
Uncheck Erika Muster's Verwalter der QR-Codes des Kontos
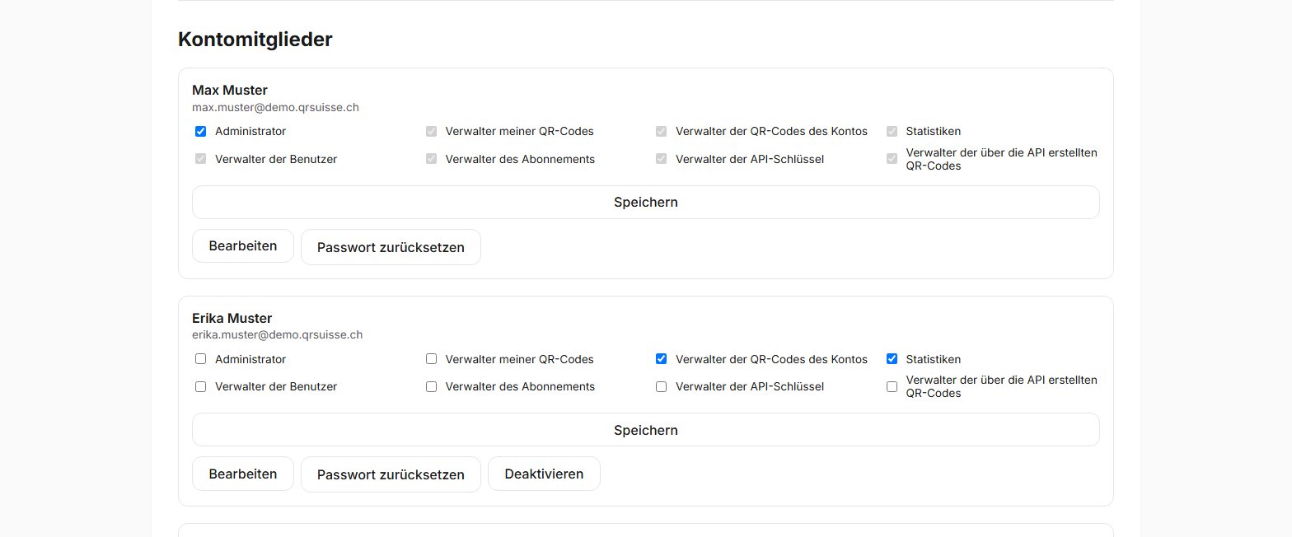point(661,359)
